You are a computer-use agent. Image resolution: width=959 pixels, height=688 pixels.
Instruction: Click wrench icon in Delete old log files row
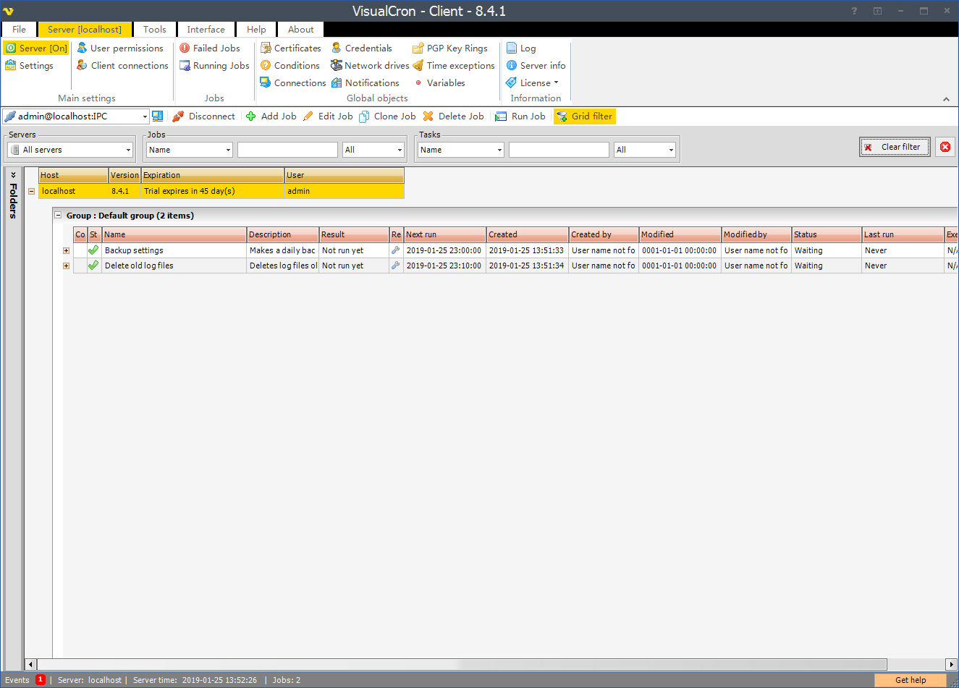point(395,266)
